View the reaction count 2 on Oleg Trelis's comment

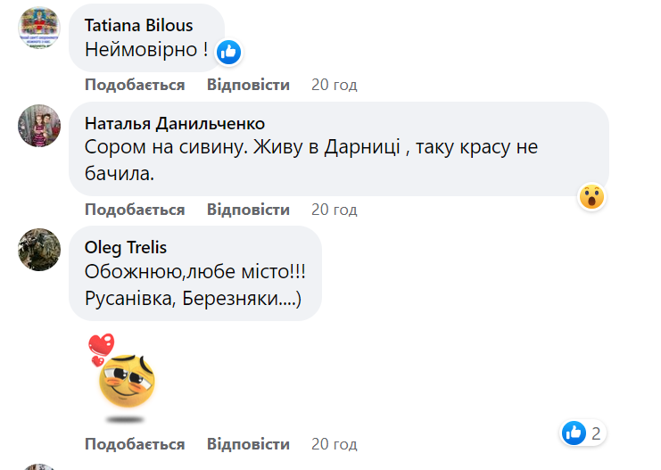coord(596,434)
